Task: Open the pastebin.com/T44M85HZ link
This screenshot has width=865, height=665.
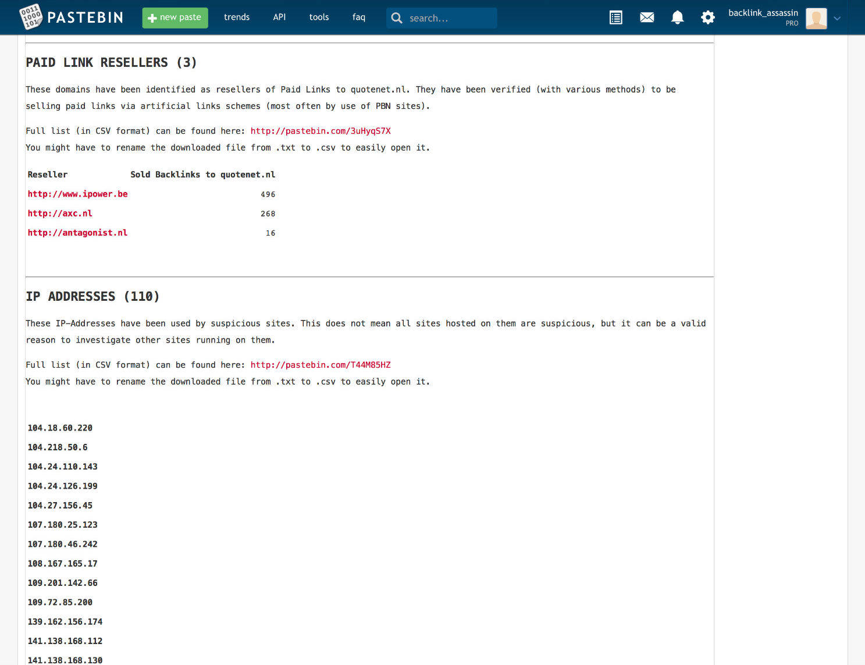Action: (321, 365)
